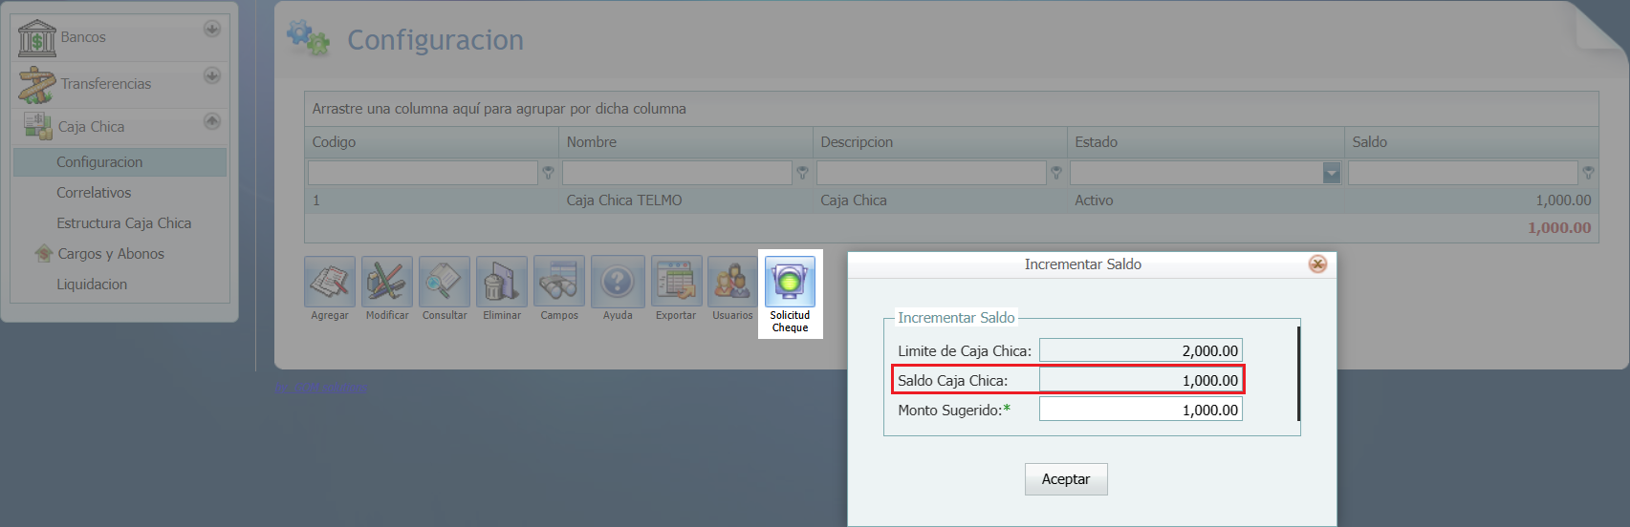Click the Nombre column filter field
Viewport: 1630px width, 527px height.
[x=676, y=173]
